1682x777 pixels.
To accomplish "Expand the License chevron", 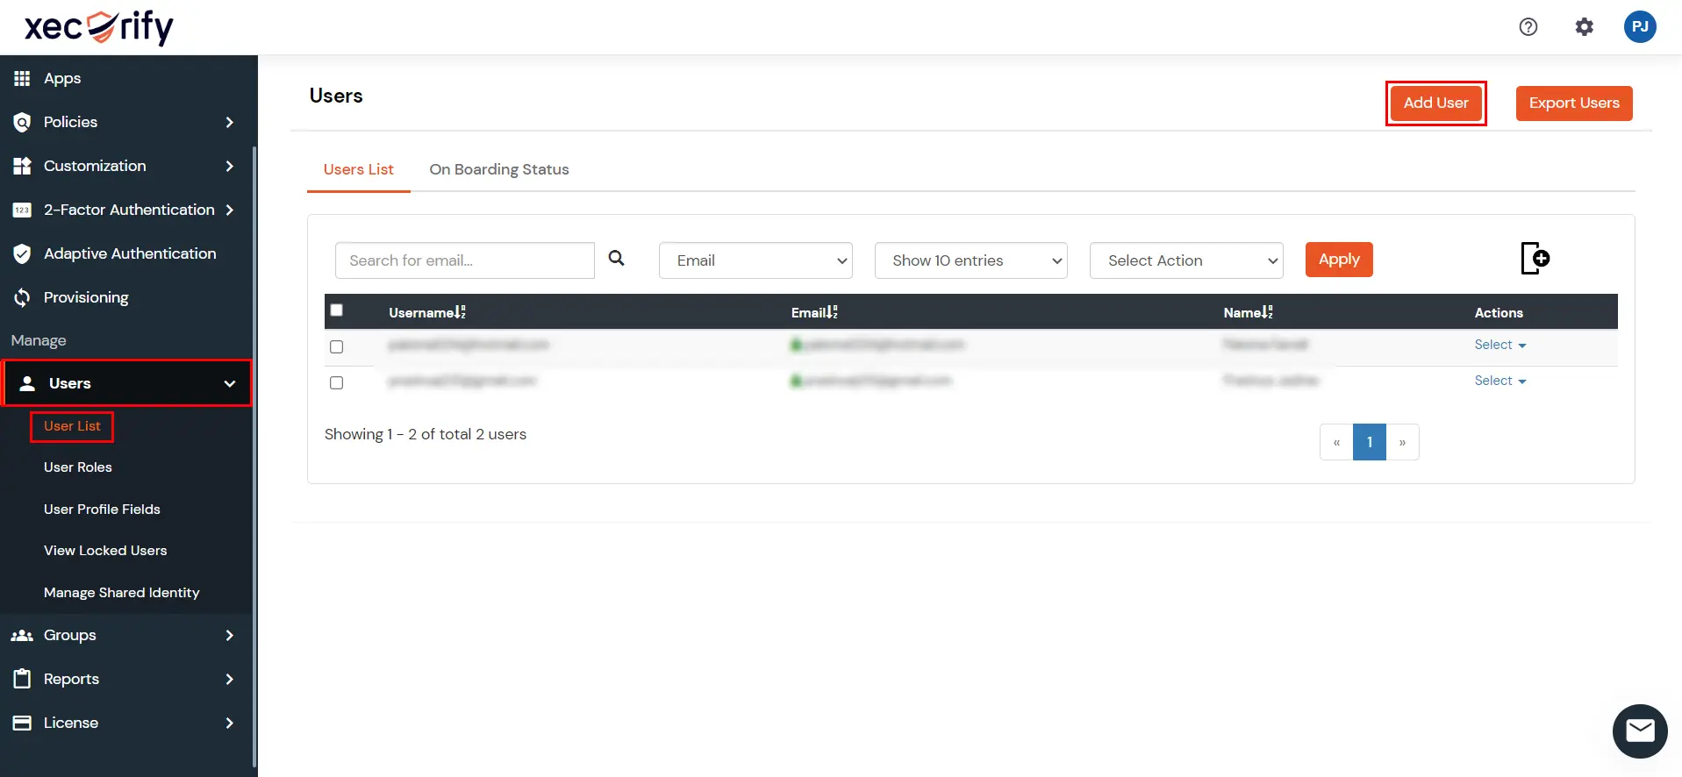I will tap(229, 723).
